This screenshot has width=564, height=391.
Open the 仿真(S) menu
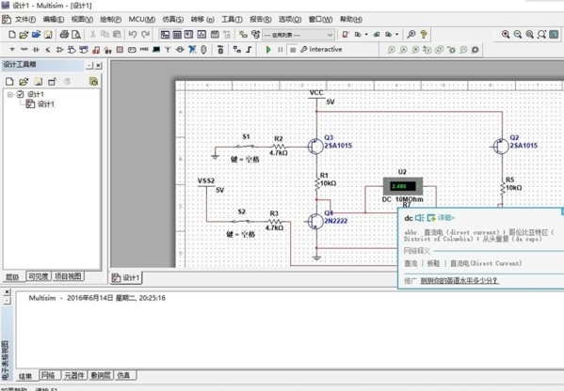coord(172,19)
